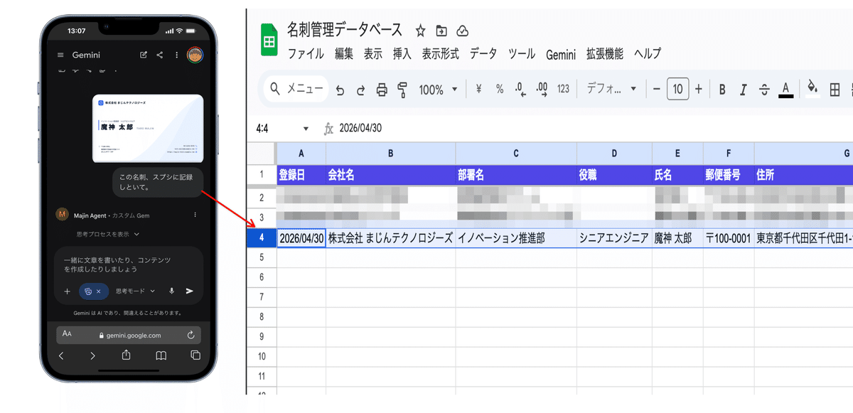Open the ファイル menu
The height and width of the screenshot is (413, 853).
(306, 53)
